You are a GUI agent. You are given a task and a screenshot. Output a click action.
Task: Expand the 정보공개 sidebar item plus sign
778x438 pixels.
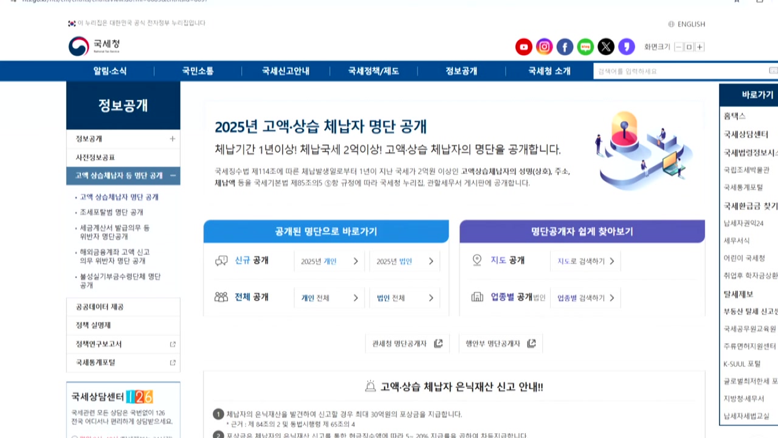(x=172, y=139)
